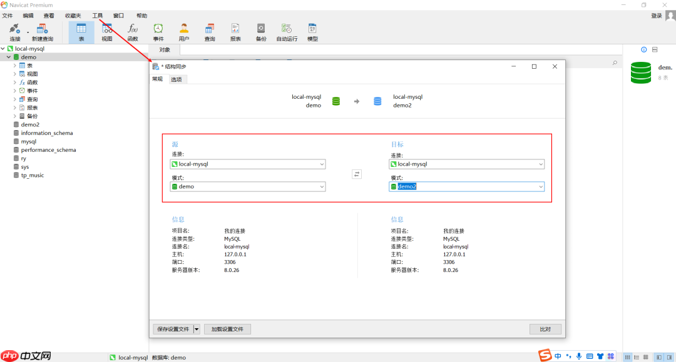Open the 模型 (Model) toolbar icon
Image resolution: width=676 pixels, height=362 pixels.
[x=312, y=33]
